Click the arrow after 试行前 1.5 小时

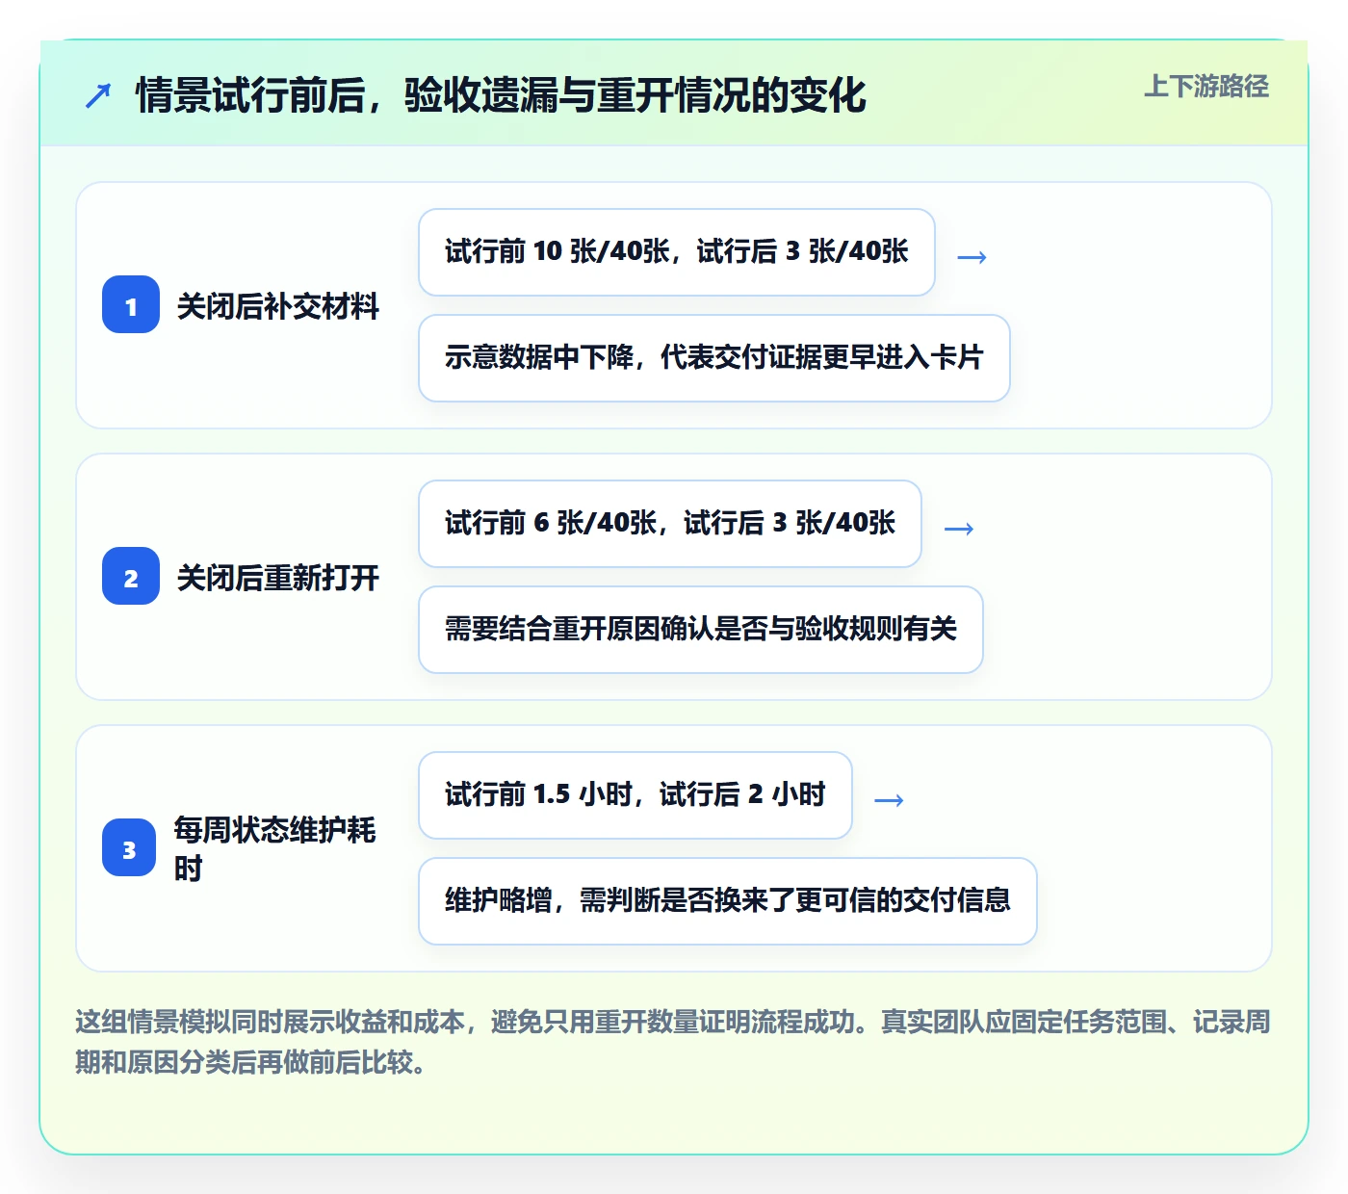coord(889,800)
